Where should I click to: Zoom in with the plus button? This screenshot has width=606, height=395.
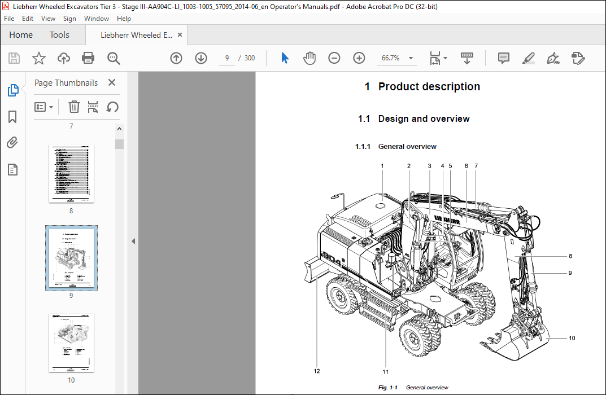pyautogui.click(x=359, y=58)
